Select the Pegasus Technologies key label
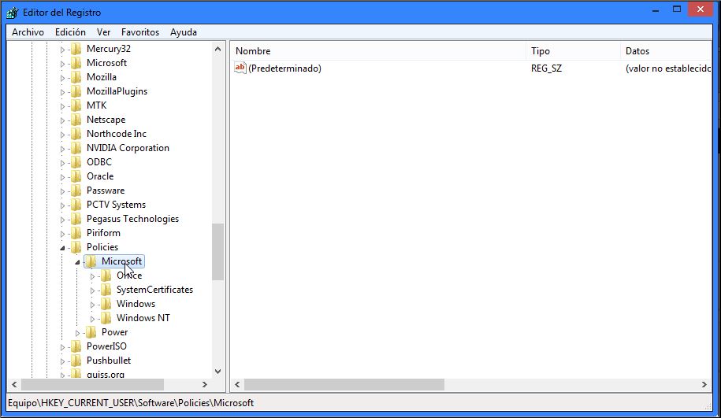721x418 pixels. (x=132, y=219)
